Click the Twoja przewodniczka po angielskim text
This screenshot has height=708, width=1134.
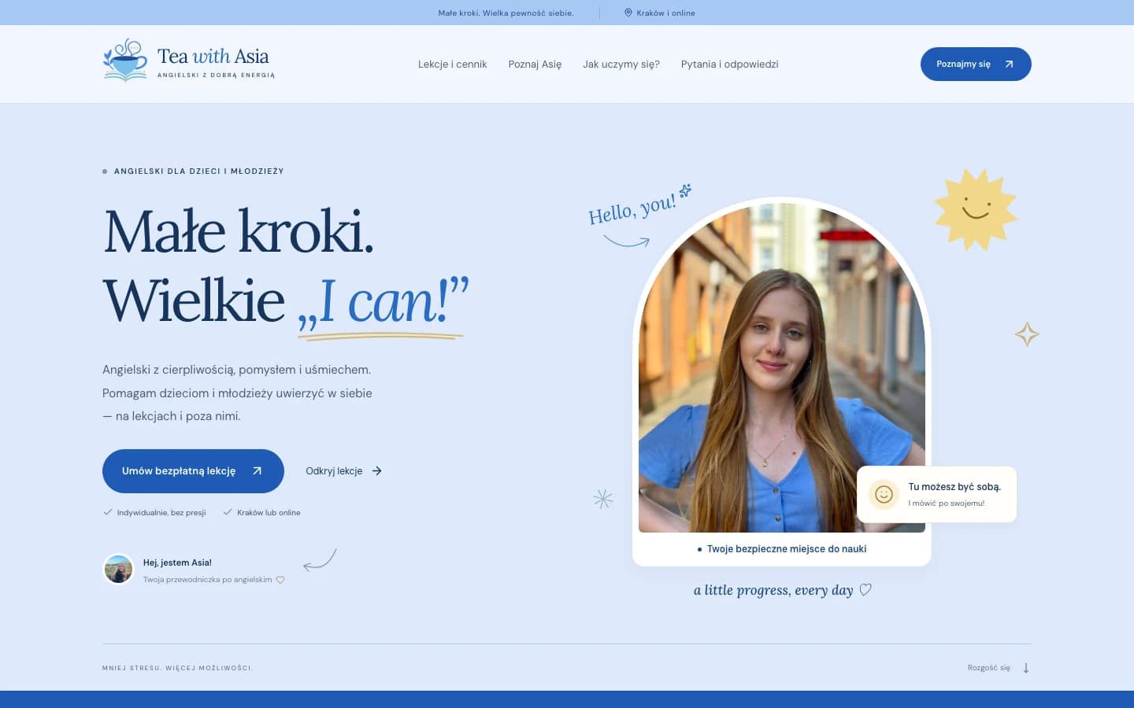[208, 580]
